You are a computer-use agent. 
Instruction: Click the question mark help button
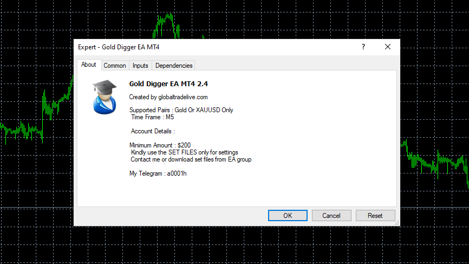click(x=363, y=47)
